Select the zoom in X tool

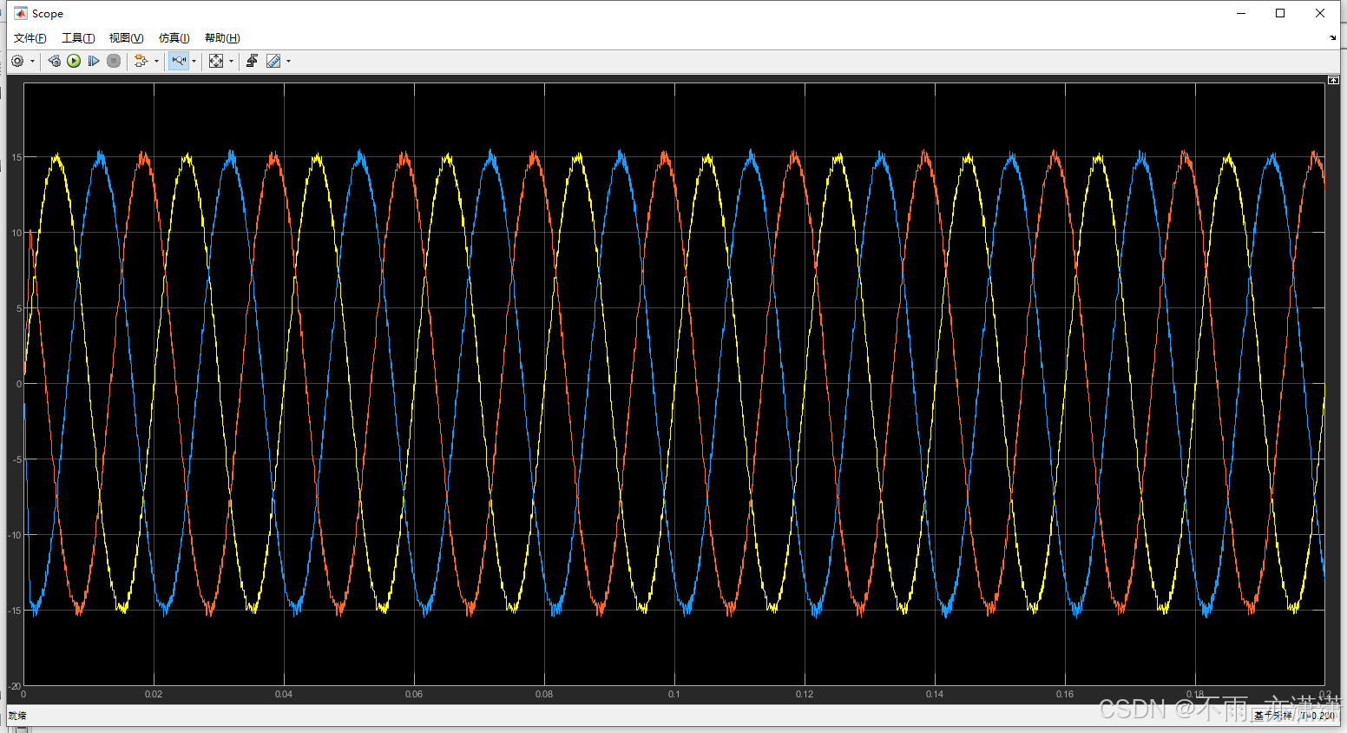178,61
